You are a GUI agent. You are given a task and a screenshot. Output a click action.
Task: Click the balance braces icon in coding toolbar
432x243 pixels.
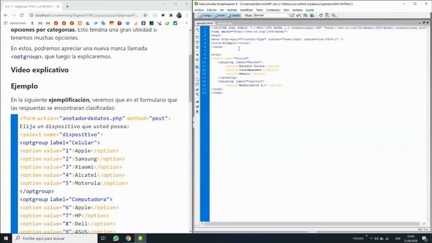pyautogui.click(x=197, y=59)
